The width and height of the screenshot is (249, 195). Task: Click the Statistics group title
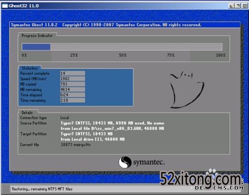coord(30,68)
